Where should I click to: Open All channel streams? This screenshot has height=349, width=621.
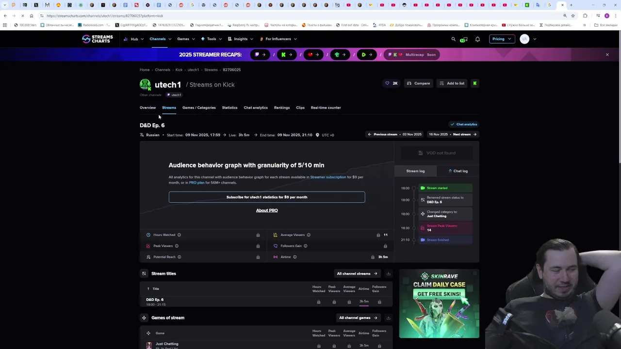[x=357, y=273]
